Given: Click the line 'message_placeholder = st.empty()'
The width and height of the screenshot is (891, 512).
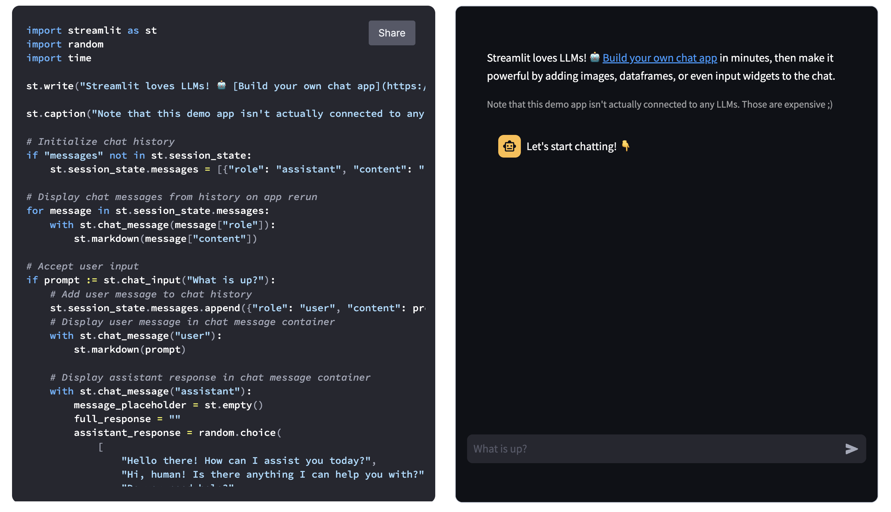Looking at the screenshot, I should (168, 405).
